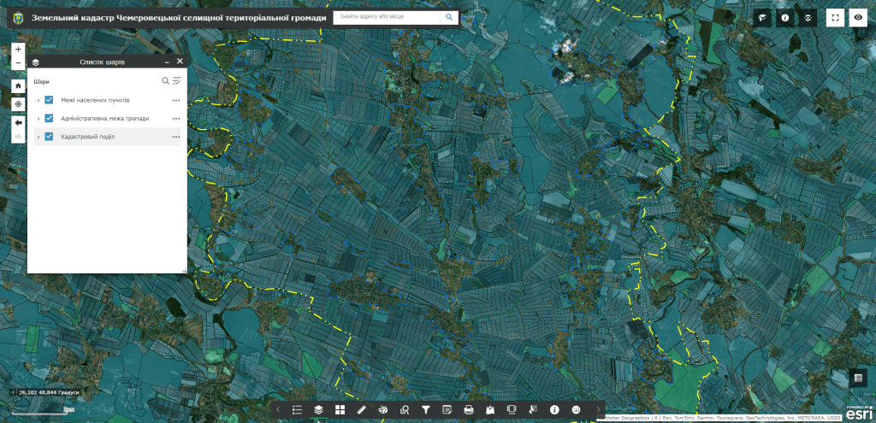Zoom out of the map

pos(19,63)
